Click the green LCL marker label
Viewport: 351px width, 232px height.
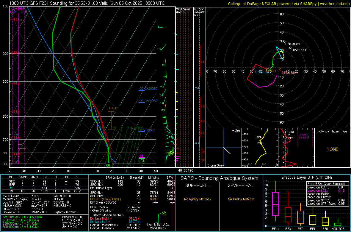(142, 161)
